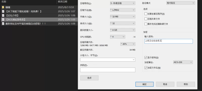Select folder name 穗穗
The width and height of the screenshot is (202, 91).
[x=8, y=7]
